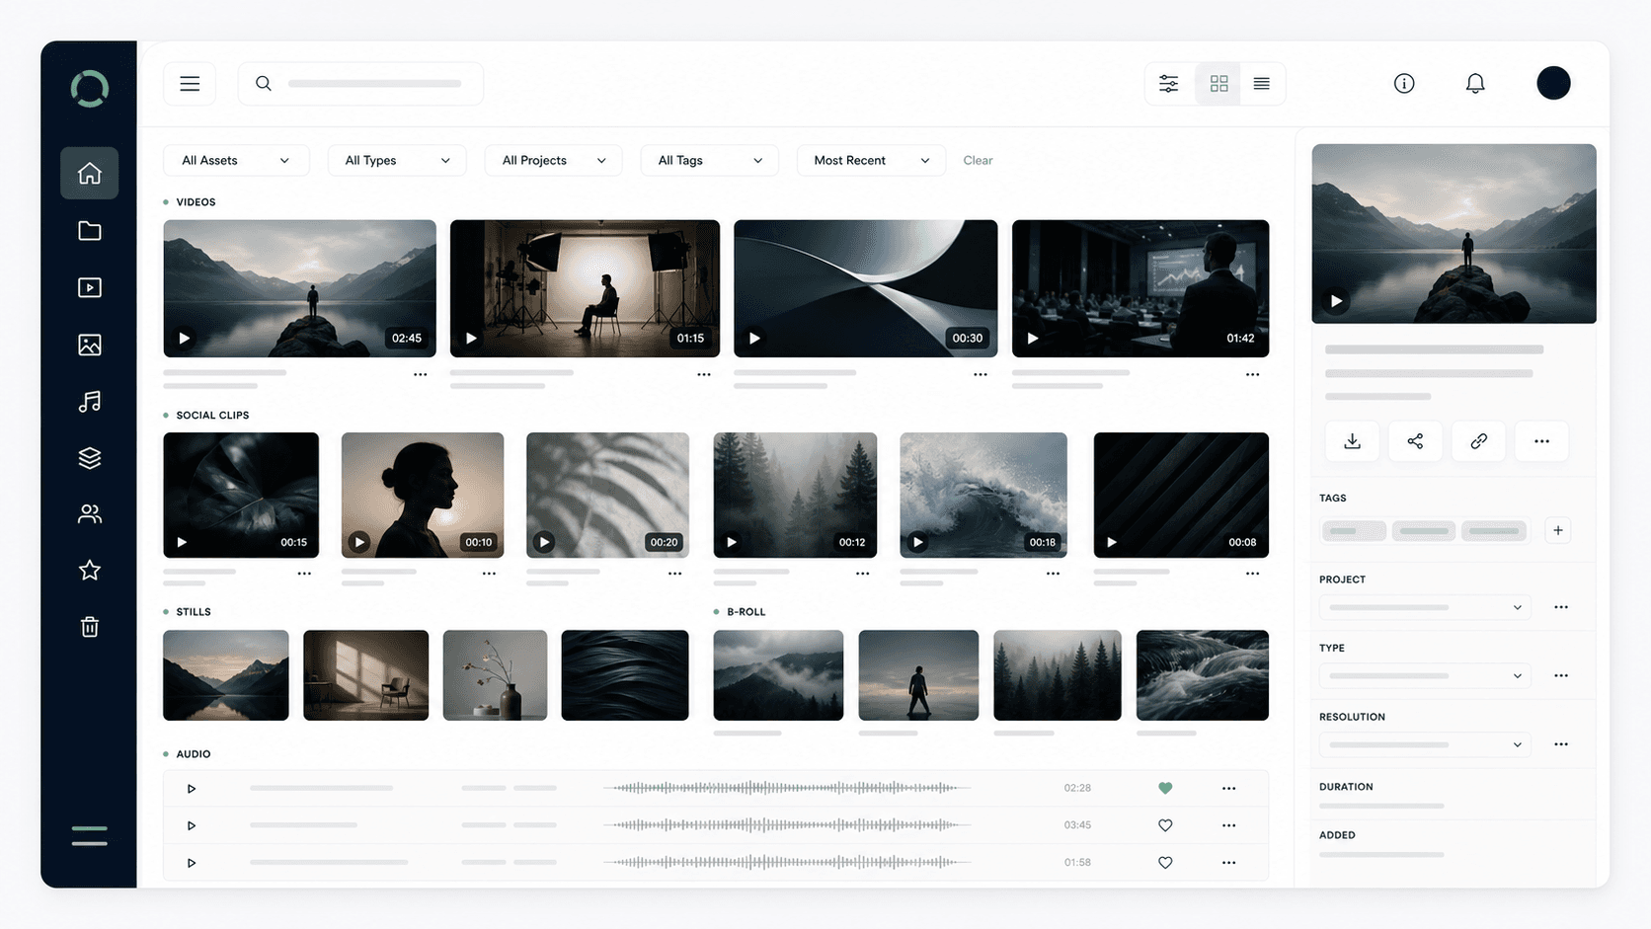
Task: Favorite the 03:45 audio track
Action: 1165,825
